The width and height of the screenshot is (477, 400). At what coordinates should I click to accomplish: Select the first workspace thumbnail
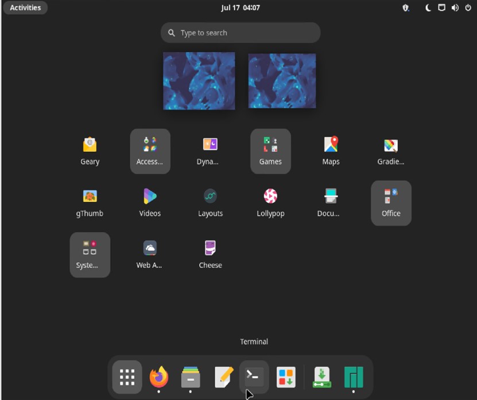pyautogui.click(x=199, y=81)
